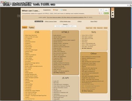
Task: Click the semantics icon in badge ribbon
Action: click(112, 16)
